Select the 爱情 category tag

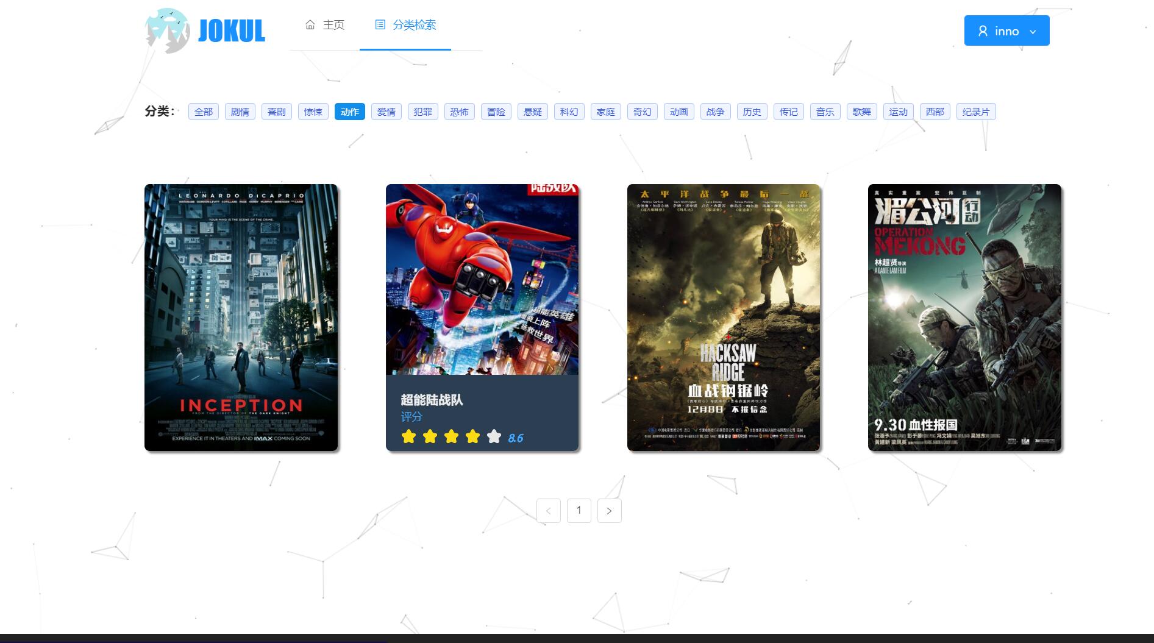pyautogui.click(x=386, y=112)
